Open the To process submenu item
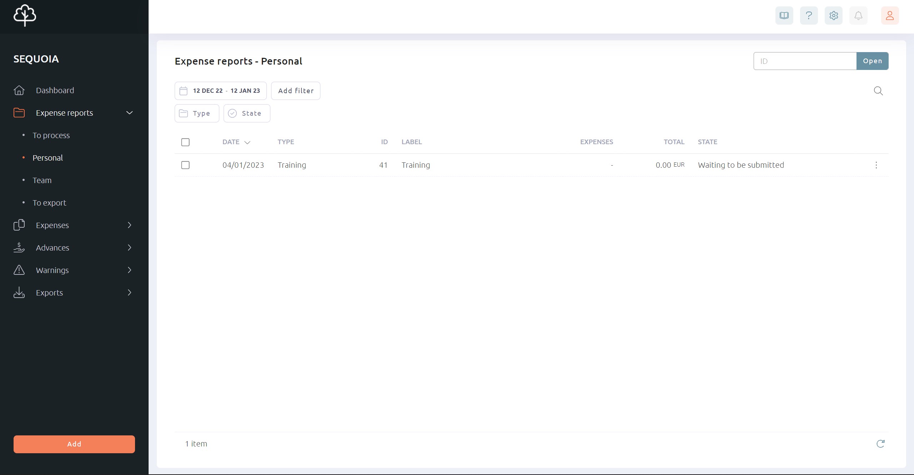 [51, 136]
